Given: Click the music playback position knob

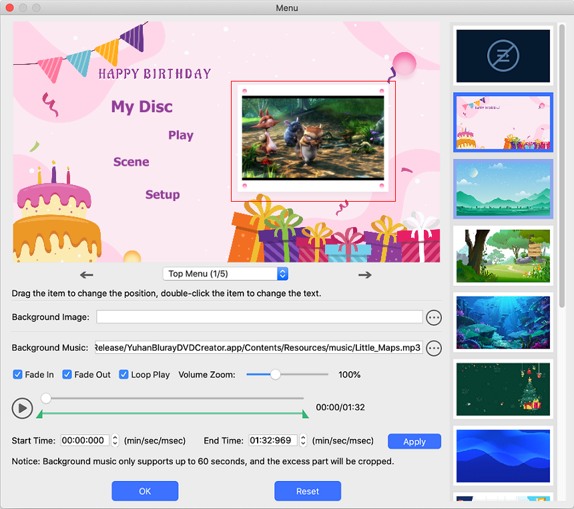Looking at the screenshot, I should pyautogui.click(x=46, y=398).
